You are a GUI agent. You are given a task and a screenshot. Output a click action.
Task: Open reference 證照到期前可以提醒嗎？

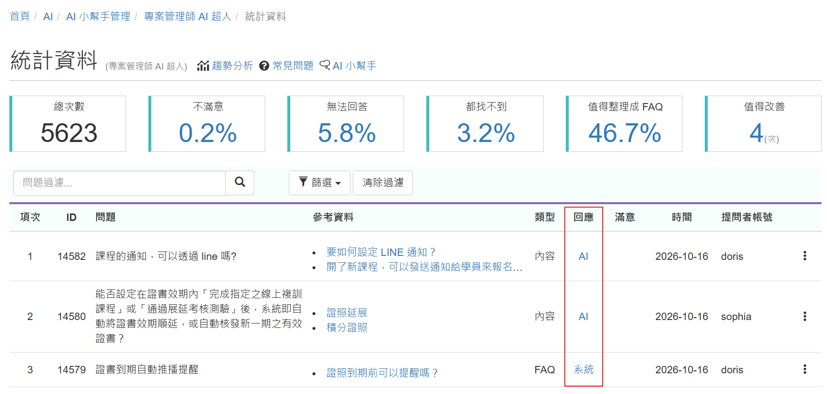pyautogui.click(x=382, y=373)
